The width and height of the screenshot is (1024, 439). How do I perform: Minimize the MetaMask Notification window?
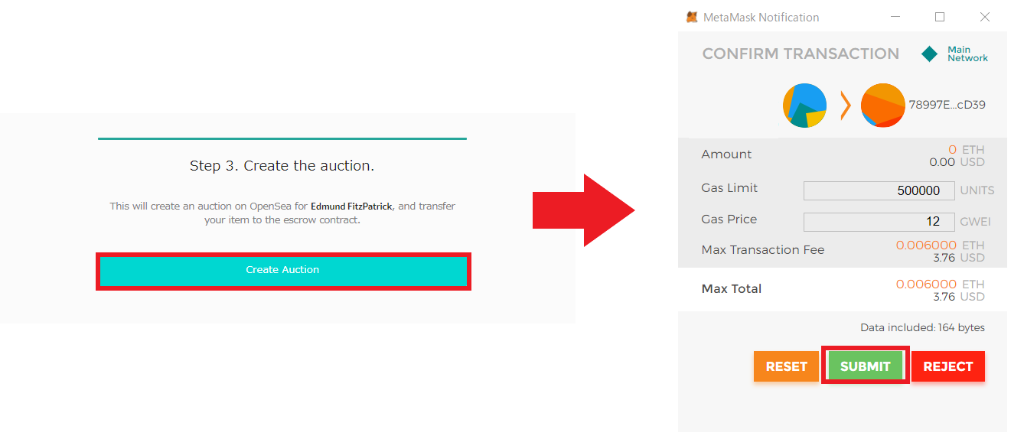[x=895, y=17]
